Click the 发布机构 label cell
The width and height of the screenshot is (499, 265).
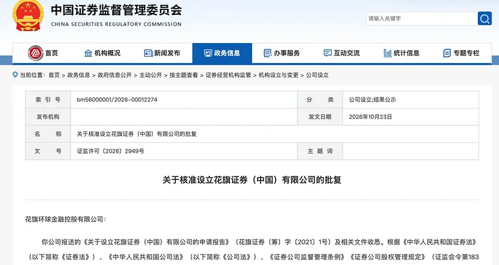pyautogui.click(x=48, y=117)
